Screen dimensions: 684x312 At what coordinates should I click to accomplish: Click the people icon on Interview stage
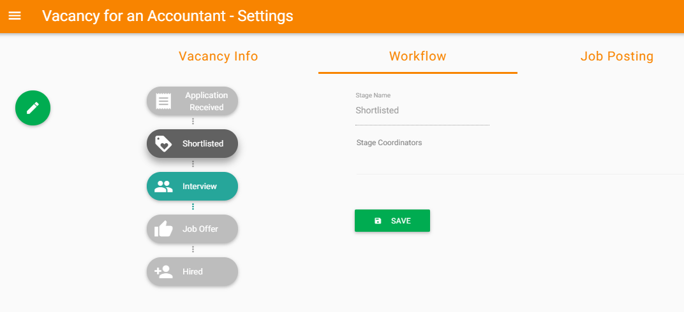(163, 186)
